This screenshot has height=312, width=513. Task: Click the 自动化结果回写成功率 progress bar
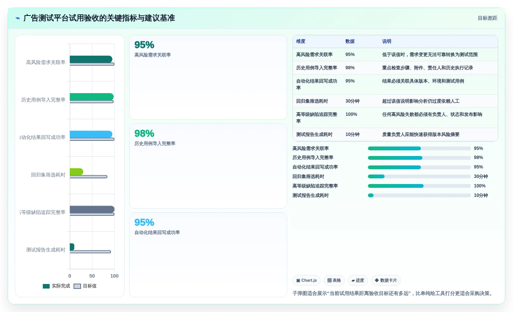(x=419, y=167)
